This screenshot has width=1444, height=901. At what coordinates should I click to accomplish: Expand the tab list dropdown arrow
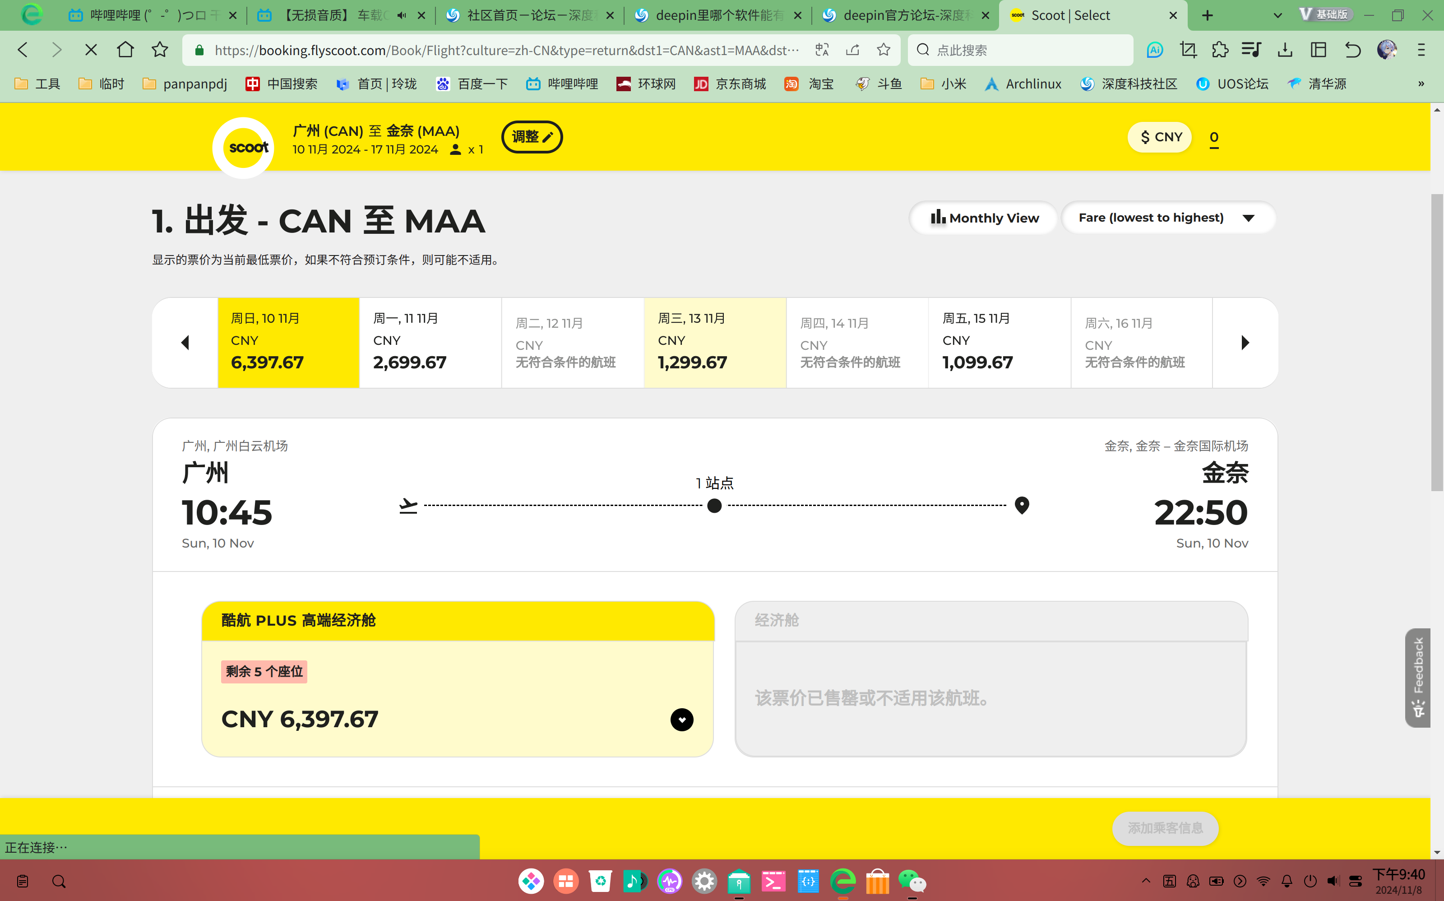[x=1277, y=15]
